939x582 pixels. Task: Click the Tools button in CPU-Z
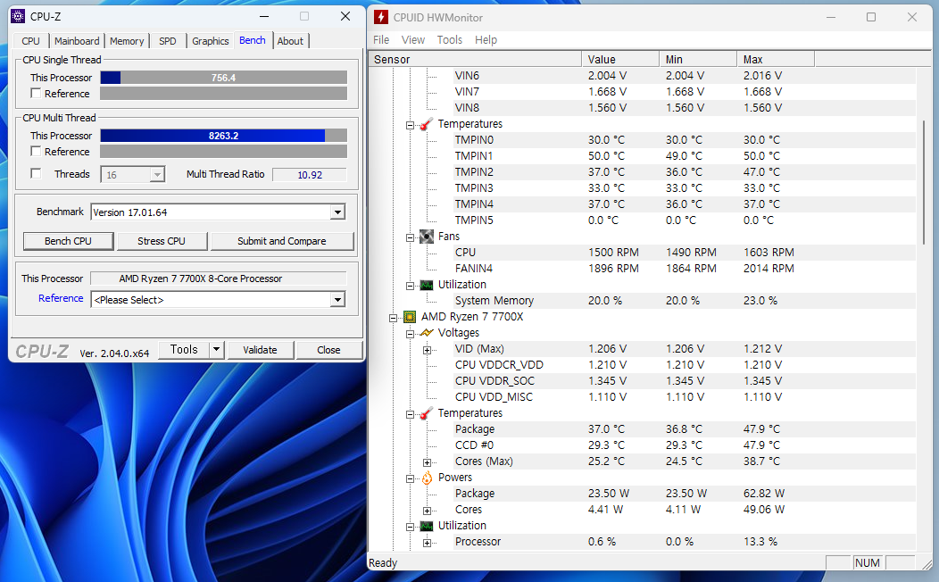[x=184, y=350]
